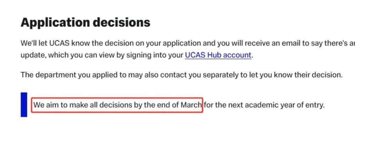Click the paragraph beginning "The department you applied to"
The width and height of the screenshot is (372, 150).
click(x=182, y=75)
